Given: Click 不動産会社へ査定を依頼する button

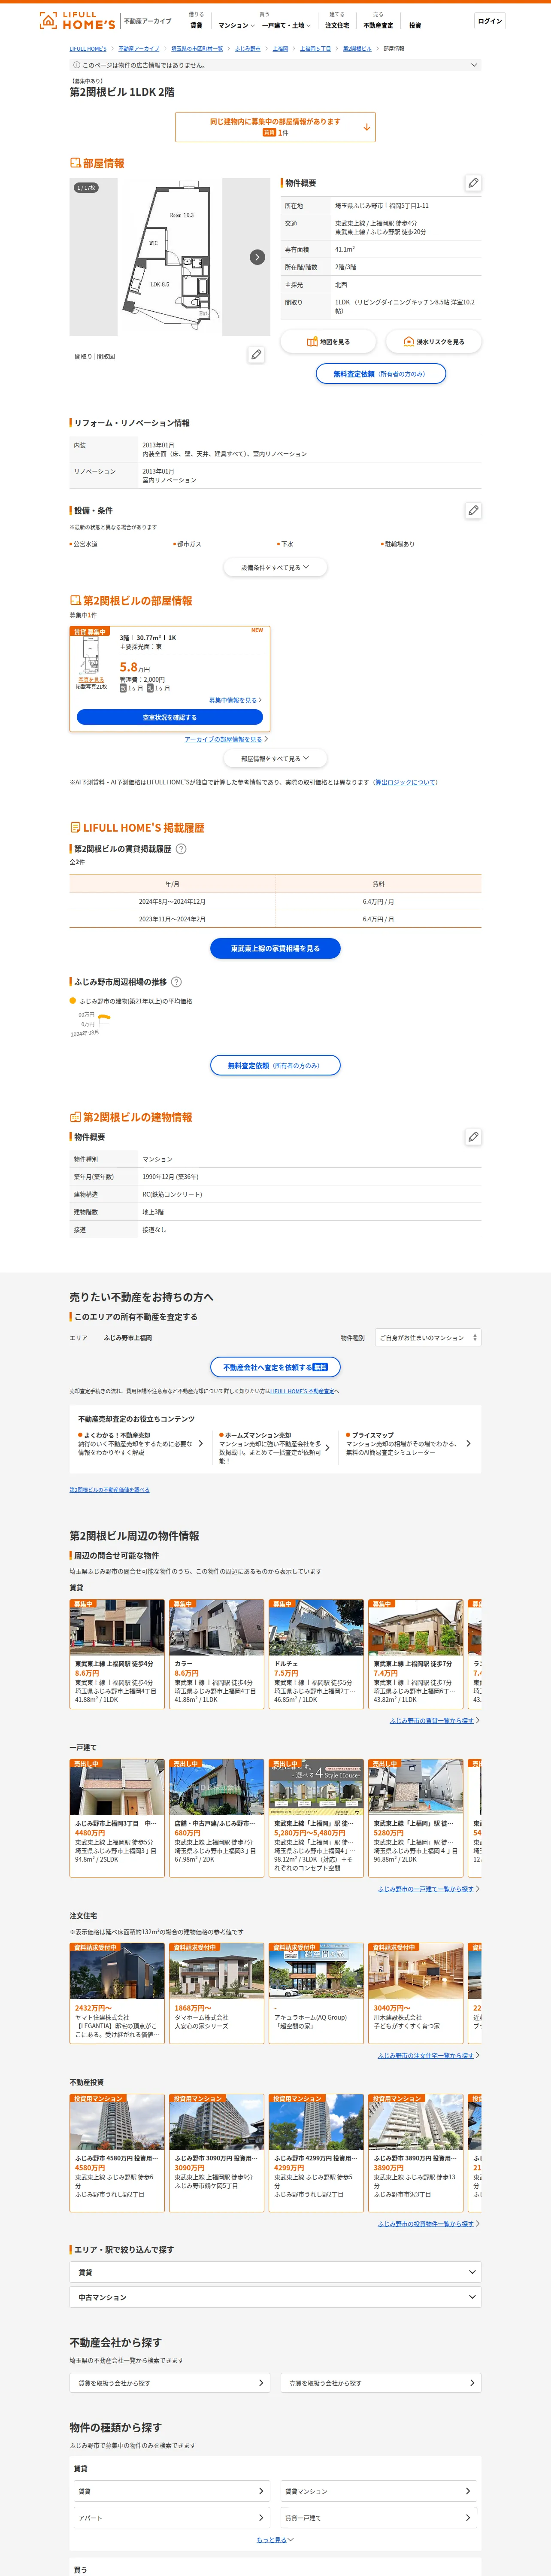Looking at the screenshot, I should [275, 1367].
